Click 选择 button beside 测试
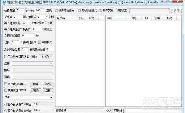This screenshot has width=185, height=113. [x=48, y=90]
